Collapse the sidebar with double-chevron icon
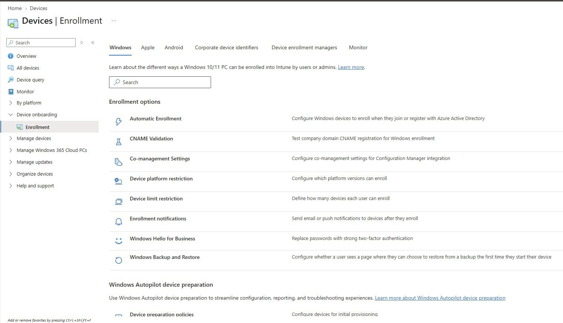 (x=93, y=43)
